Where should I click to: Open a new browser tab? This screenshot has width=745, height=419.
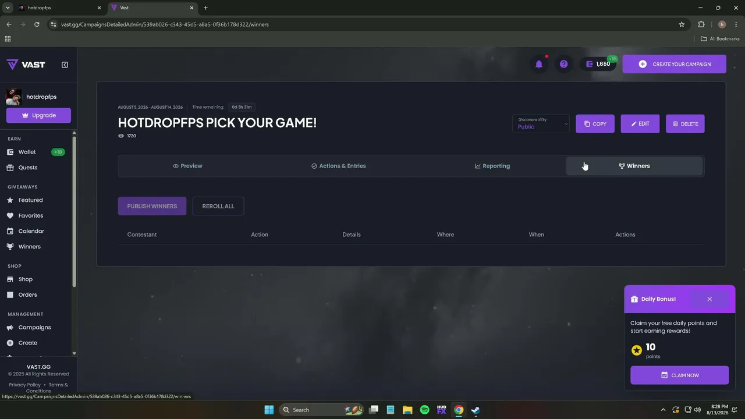pos(205,8)
